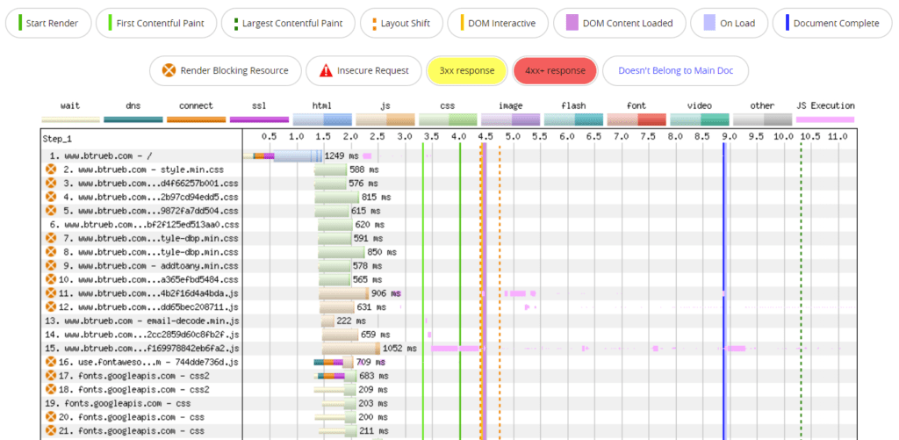Click Doesn't Belong to Main Doc label
This screenshot has height=440, width=899.
tap(675, 71)
